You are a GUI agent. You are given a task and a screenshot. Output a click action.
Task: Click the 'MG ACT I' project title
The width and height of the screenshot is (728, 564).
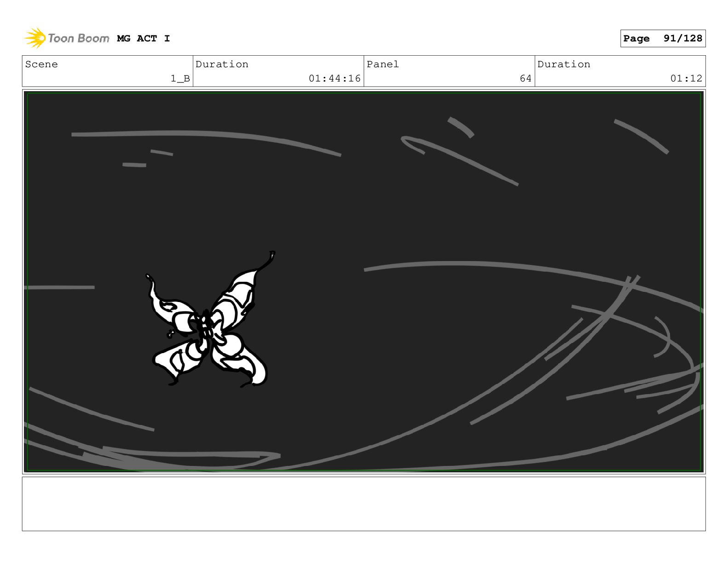tap(144, 39)
